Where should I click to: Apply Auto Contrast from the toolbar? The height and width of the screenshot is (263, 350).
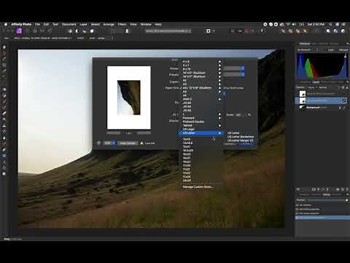77,31
